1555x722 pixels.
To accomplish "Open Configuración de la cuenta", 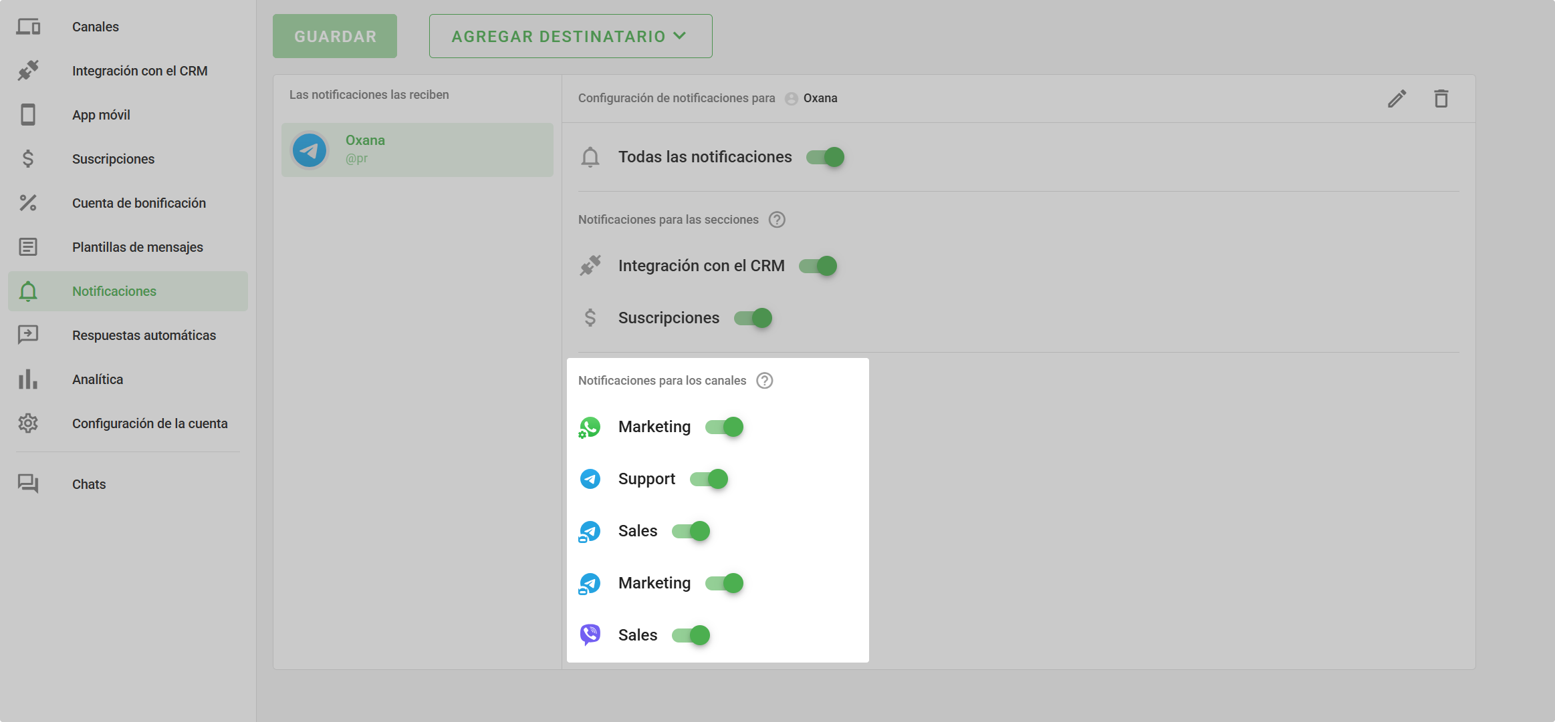I will click(x=128, y=423).
